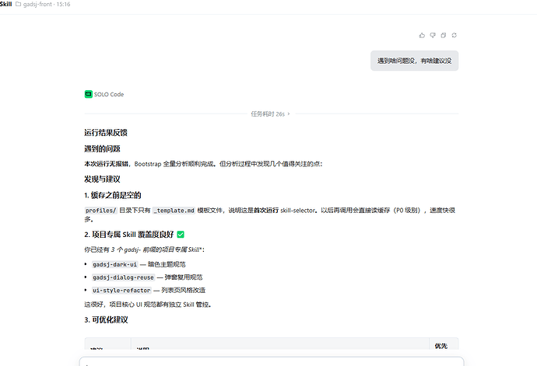Click the heading 1. 缓存之前是空的
537x366 pixels.
coord(113,195)
